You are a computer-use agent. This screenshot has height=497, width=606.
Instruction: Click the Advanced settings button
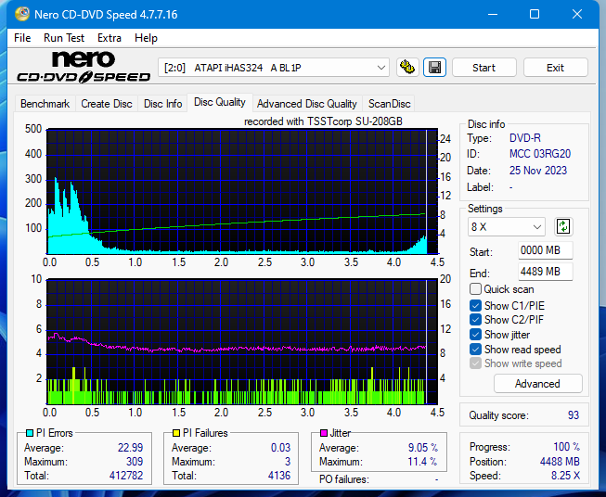coord(537,384)
